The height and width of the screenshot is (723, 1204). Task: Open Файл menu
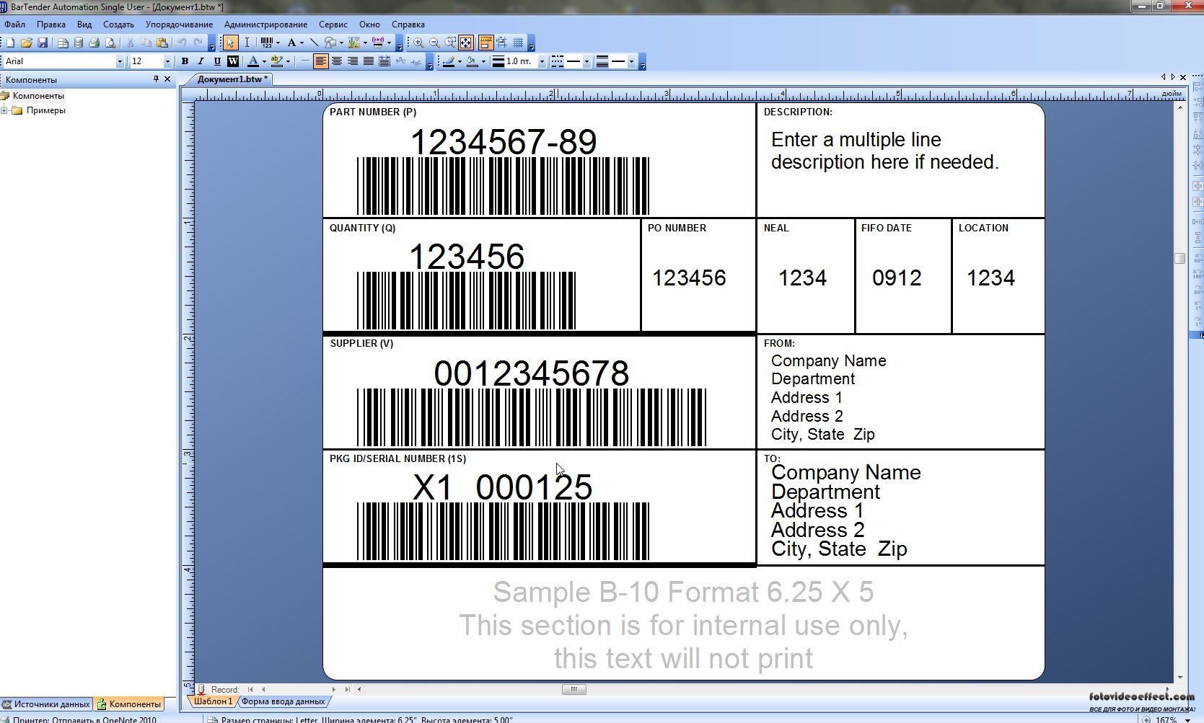click(x=14, y=25)
